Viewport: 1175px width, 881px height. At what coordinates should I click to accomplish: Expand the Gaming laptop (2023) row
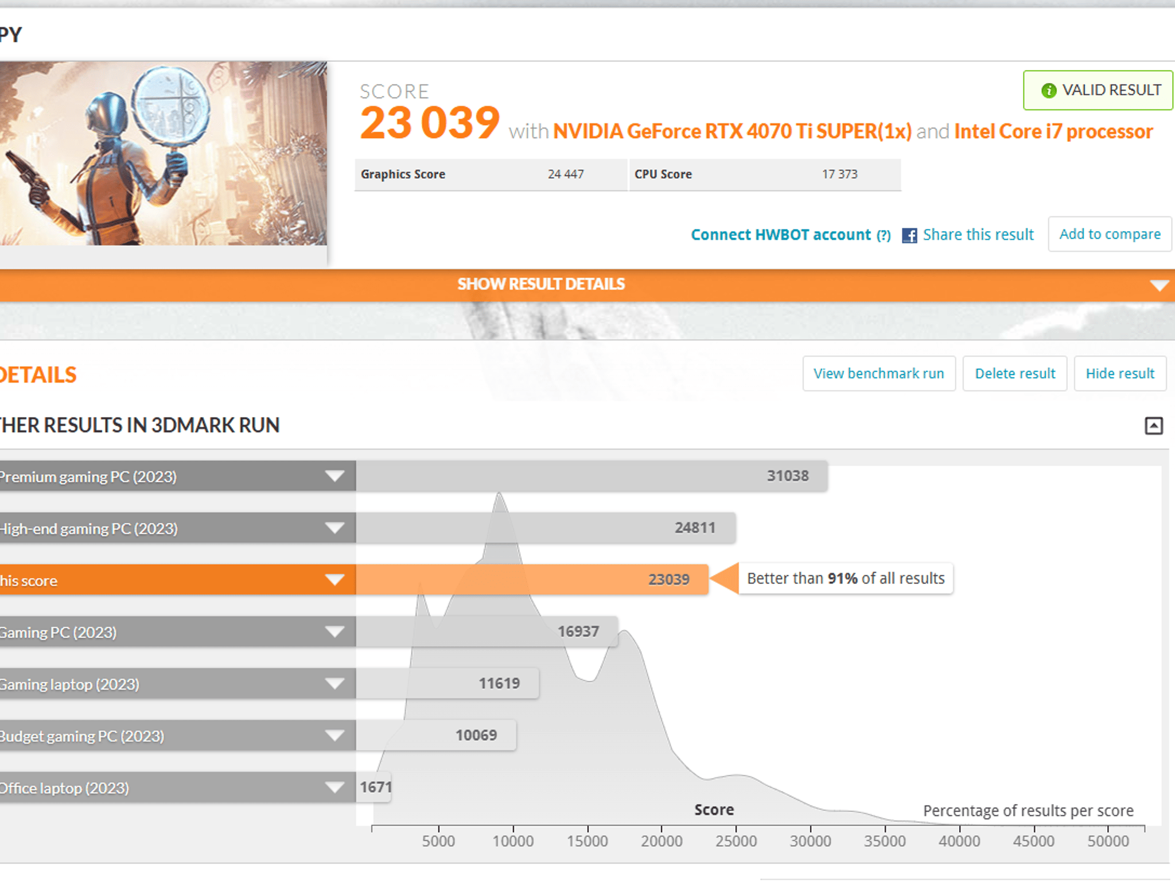[x=334, y=684]
